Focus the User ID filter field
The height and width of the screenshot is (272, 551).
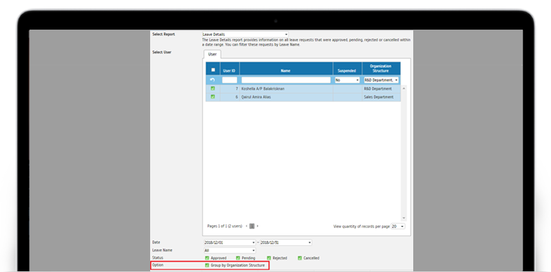click(x=229, y=80)
